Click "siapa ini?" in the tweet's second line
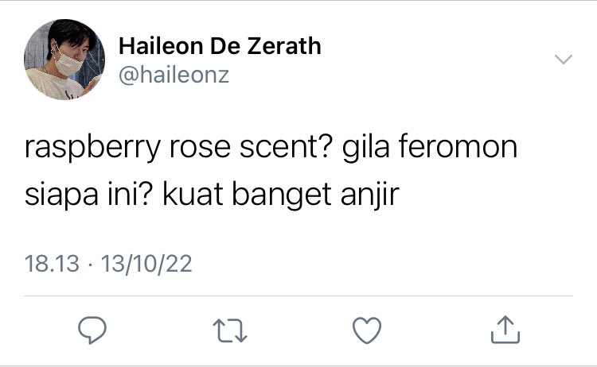Image resolution: width=597 pixels, height=367 pixels. 88,195
